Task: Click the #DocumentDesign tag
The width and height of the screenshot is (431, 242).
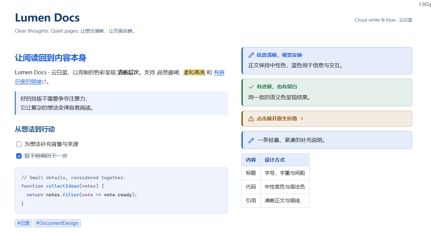Action: point(57,223)
